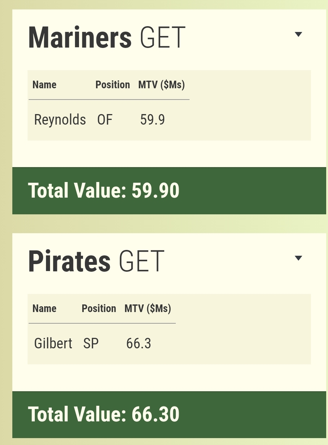The height and width of the screenshot is (445, 328).
Task: Click the OF position cell
Action: (105, 120)
